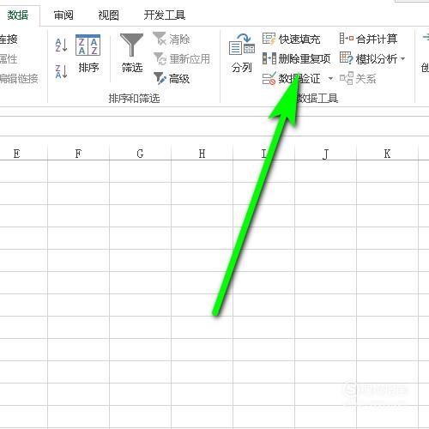Sort ascending with the A to Z icon
The image size is (429, 429).
click(61, 45)
